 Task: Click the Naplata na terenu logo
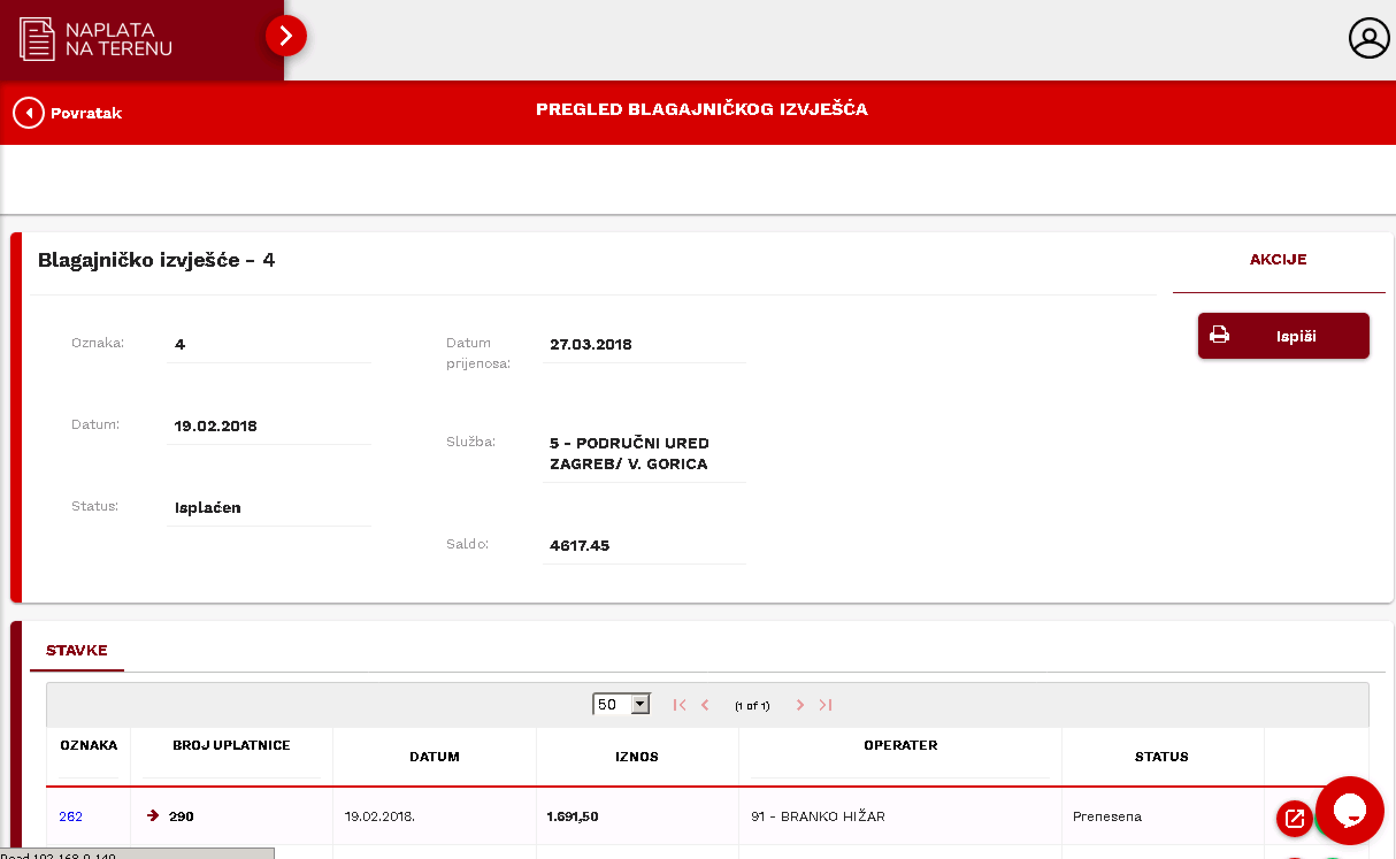[95, 39]
